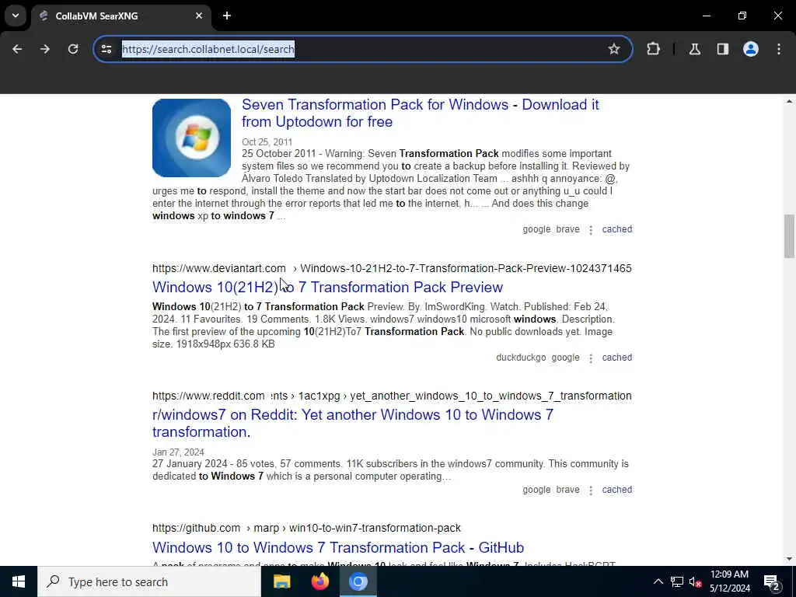
Task: Open the Chrome profile avatar
Action: (x=750, y=49)
